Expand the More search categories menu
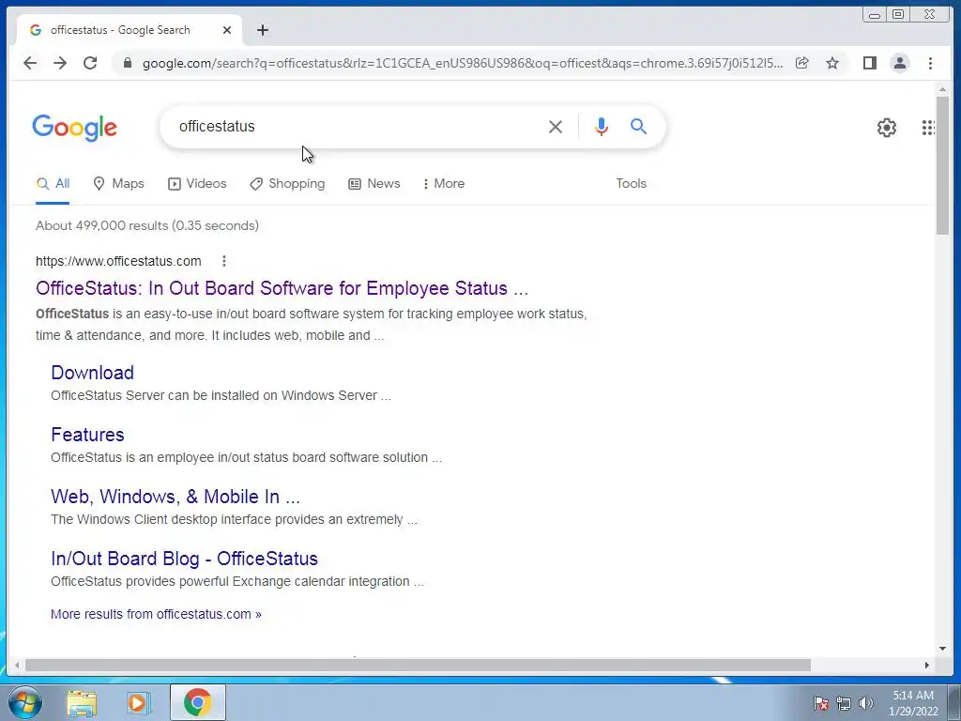The image size is (961, 721). click(444, 183)
